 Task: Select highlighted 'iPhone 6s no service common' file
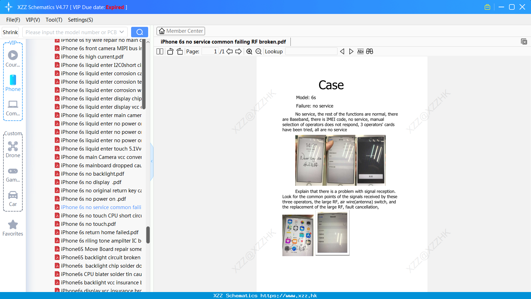click(x=98, y=207)
